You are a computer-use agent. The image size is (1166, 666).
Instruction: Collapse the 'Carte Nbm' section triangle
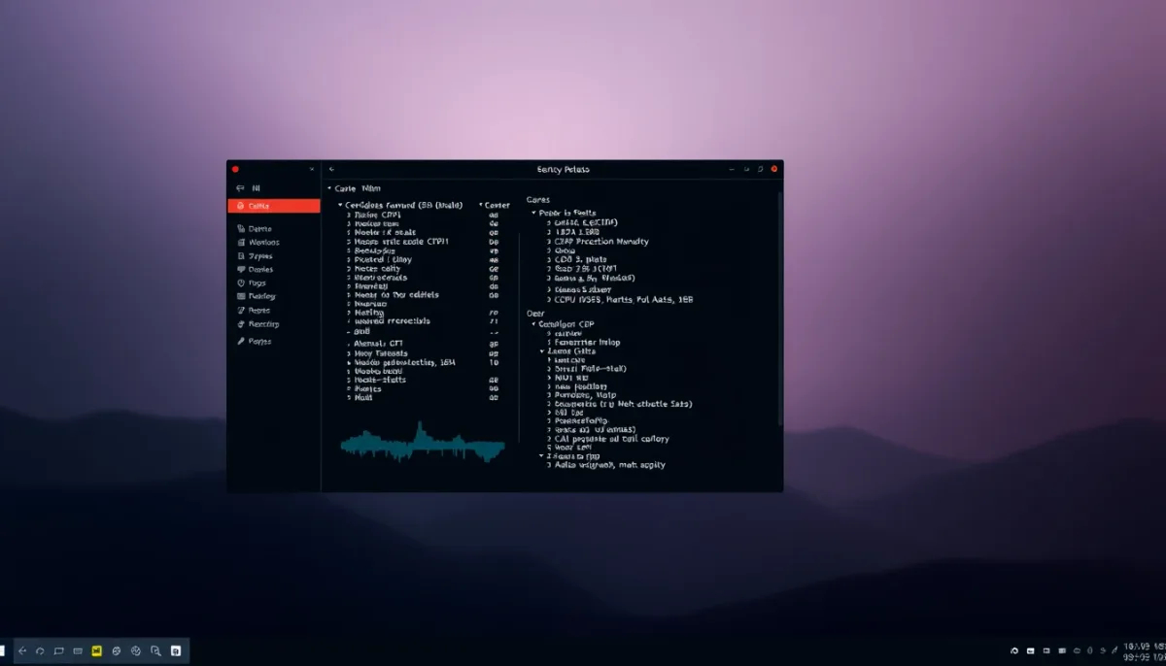point(328,188)
